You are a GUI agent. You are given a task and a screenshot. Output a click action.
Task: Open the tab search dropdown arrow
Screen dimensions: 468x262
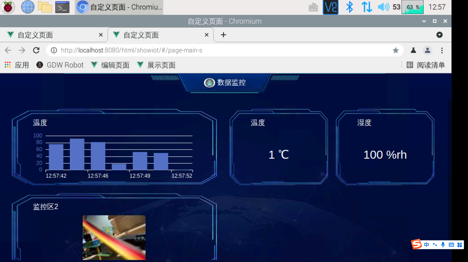pyautogui.click(x=440, y=35)
